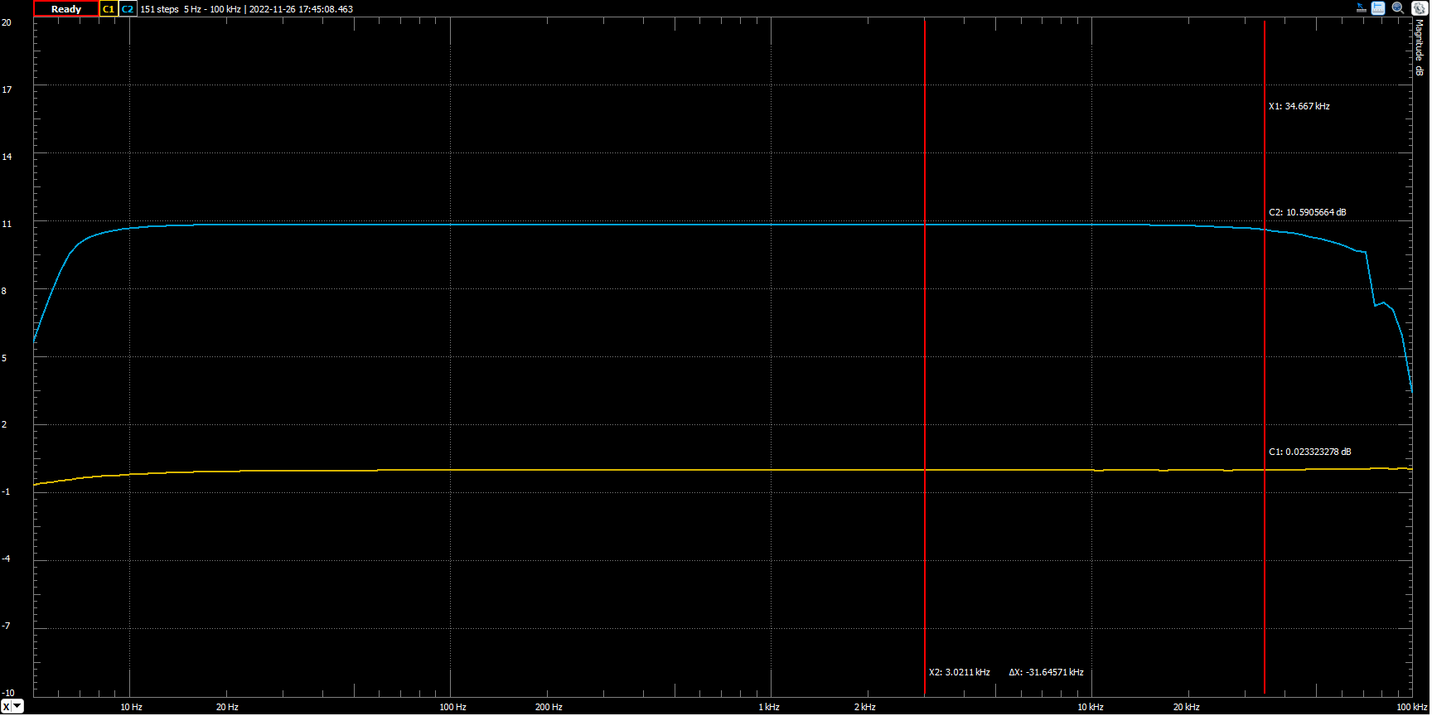Click the 10 Hz frequency axis label
1432x716 pixels.
click(131, 707)
